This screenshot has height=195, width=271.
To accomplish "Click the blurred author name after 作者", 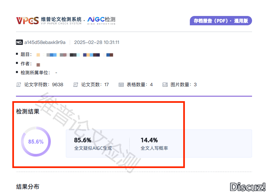I will (x=38, y=65).
